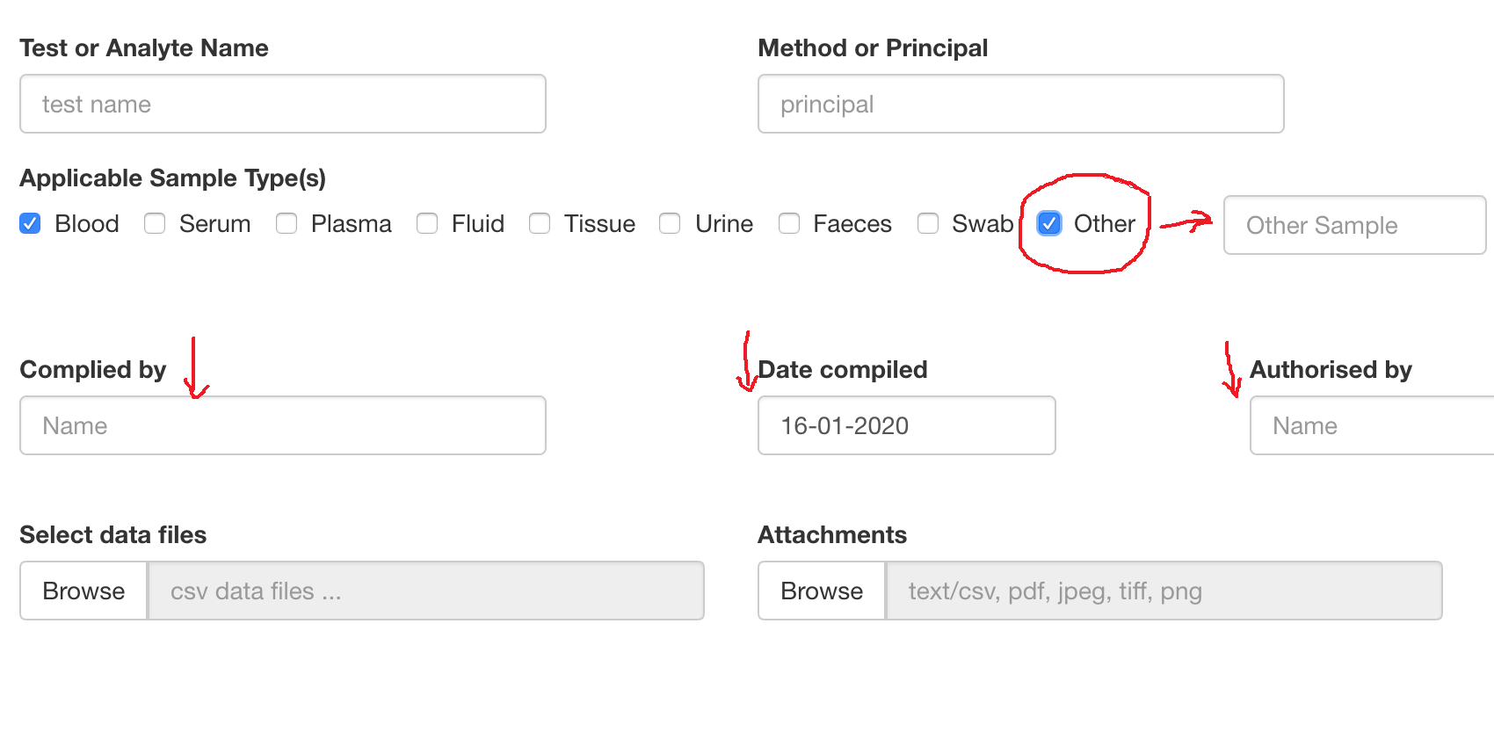
Task: Click the Complied by name field
Action: click(281, 425)
